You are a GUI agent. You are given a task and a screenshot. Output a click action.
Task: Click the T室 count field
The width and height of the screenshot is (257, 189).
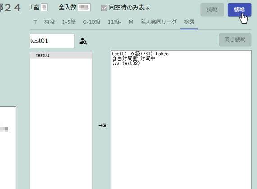44,7
